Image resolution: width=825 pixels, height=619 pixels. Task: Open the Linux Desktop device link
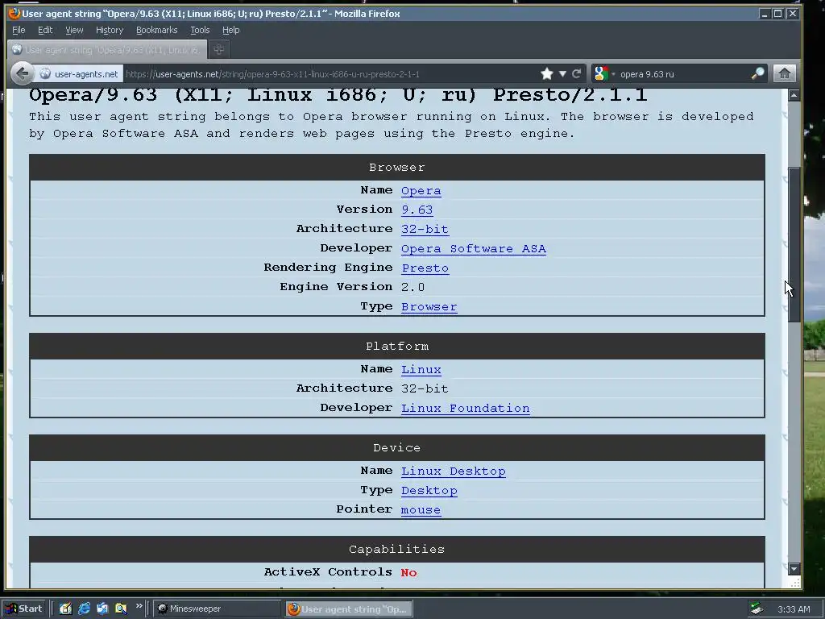(x=453, y=471)
